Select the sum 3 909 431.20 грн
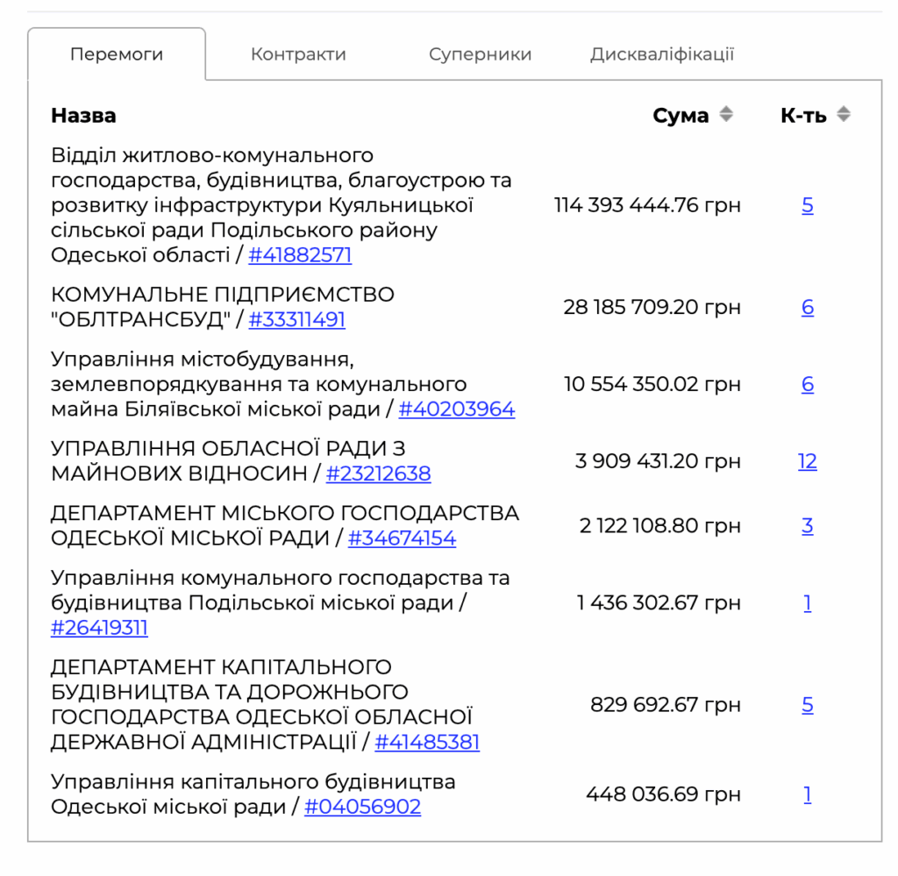898x876 pixels. pyautogui.click(x=658, y=461)
